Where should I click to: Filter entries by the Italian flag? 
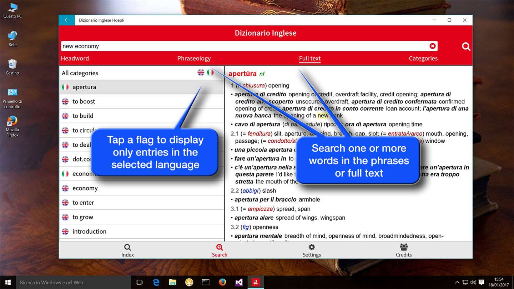(x=210, y=72)
